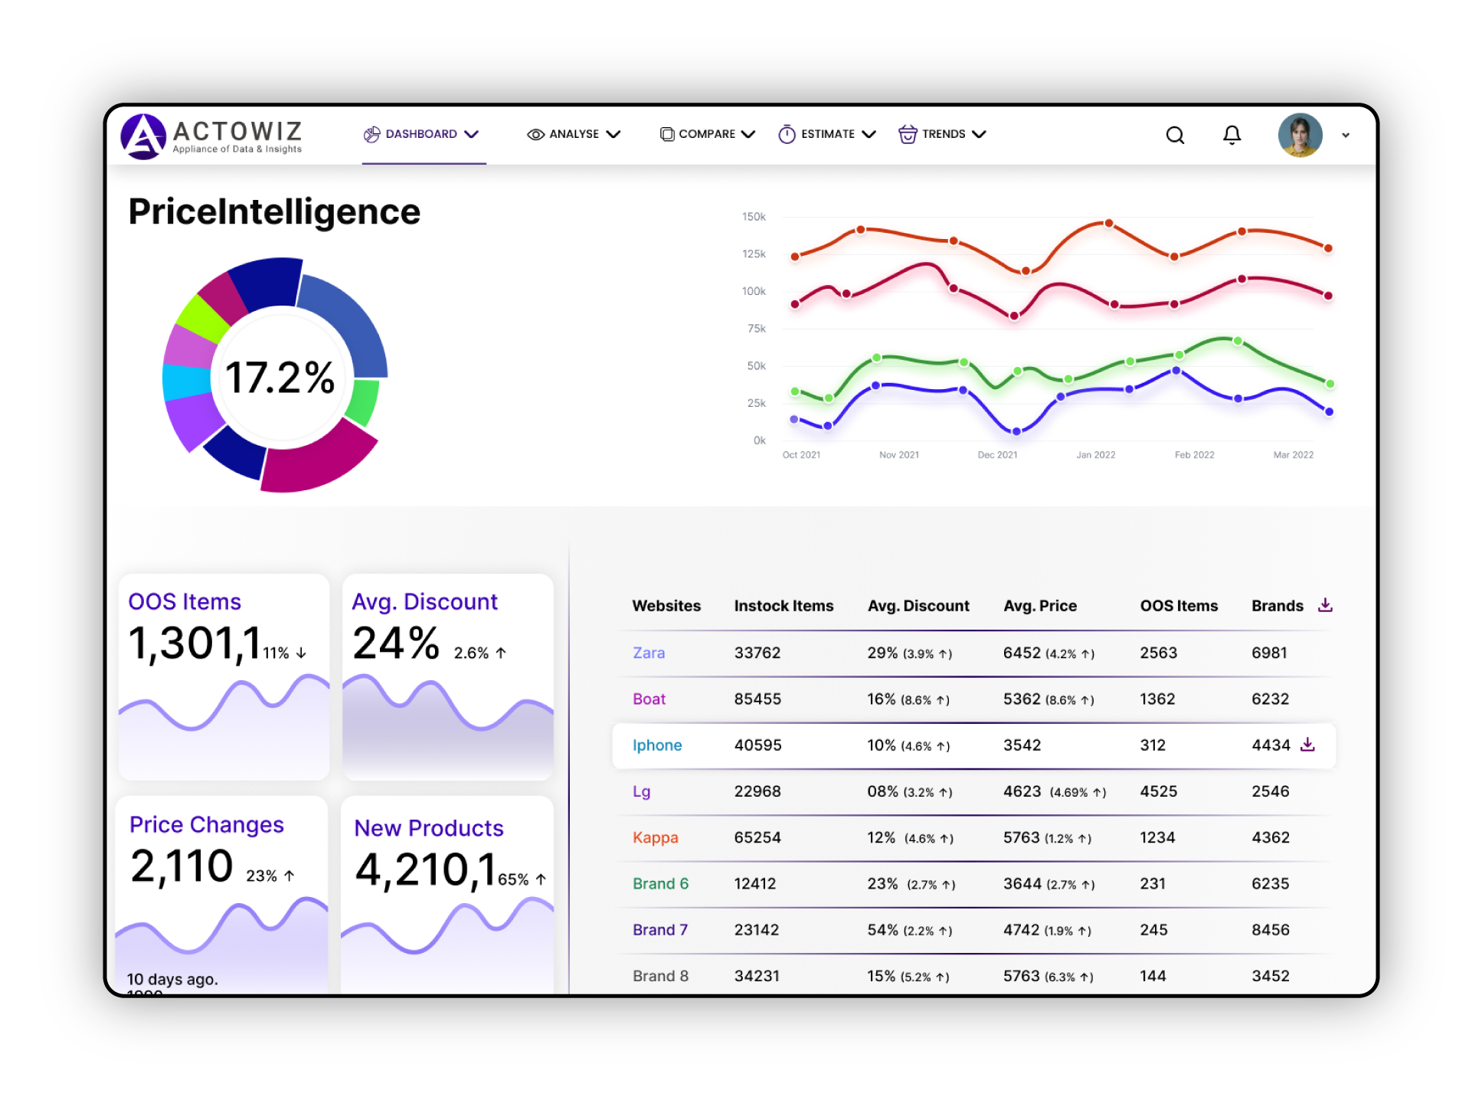
Task: Click the Trends basket icon
Action: 908,134
